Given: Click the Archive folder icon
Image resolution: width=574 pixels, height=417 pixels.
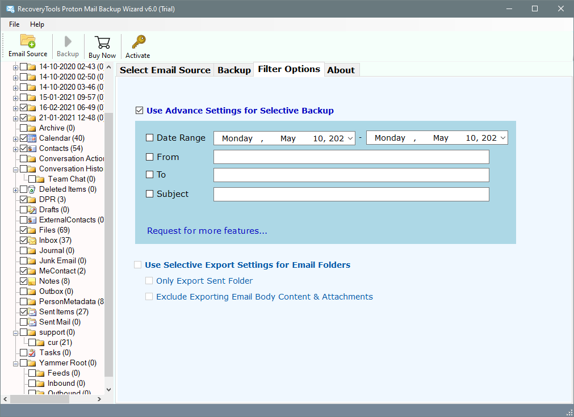Looking at the screenshot, I should tap(32, 128).
